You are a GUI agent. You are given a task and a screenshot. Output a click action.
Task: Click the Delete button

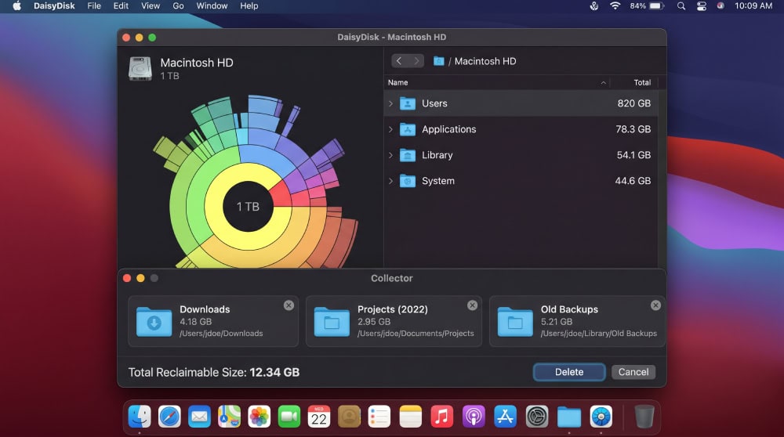[569, 372]
